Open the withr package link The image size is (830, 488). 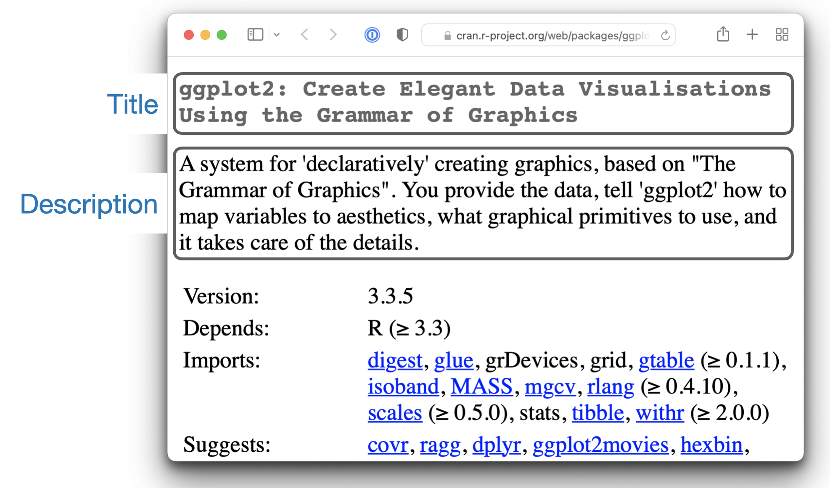pos(660,413)
